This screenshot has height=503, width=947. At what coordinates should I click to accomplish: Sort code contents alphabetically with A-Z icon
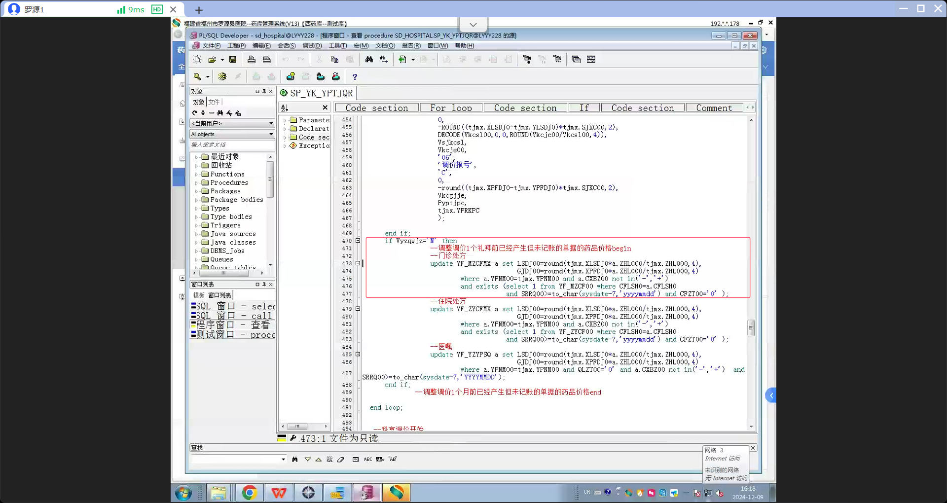285,108
